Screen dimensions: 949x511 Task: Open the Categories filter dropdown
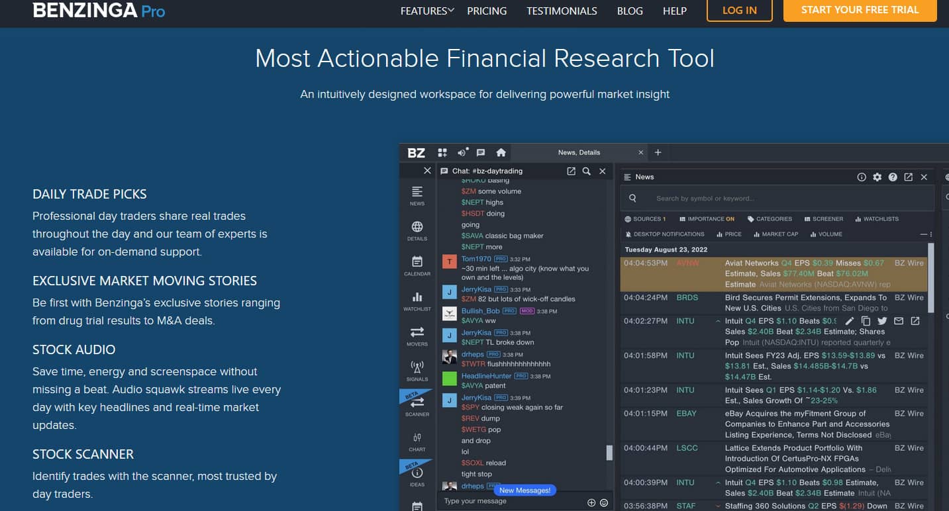click(770, 218)
